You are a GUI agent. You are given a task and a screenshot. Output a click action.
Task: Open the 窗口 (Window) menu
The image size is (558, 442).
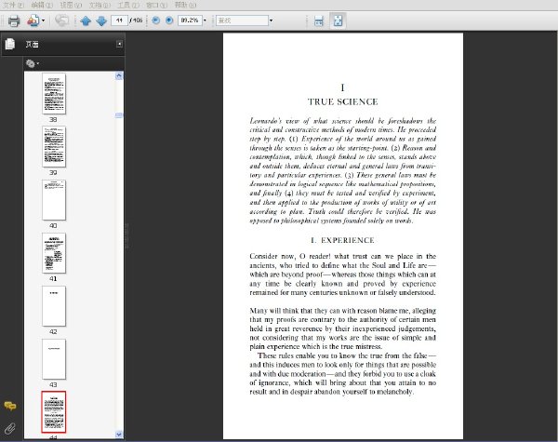[157, 5]
